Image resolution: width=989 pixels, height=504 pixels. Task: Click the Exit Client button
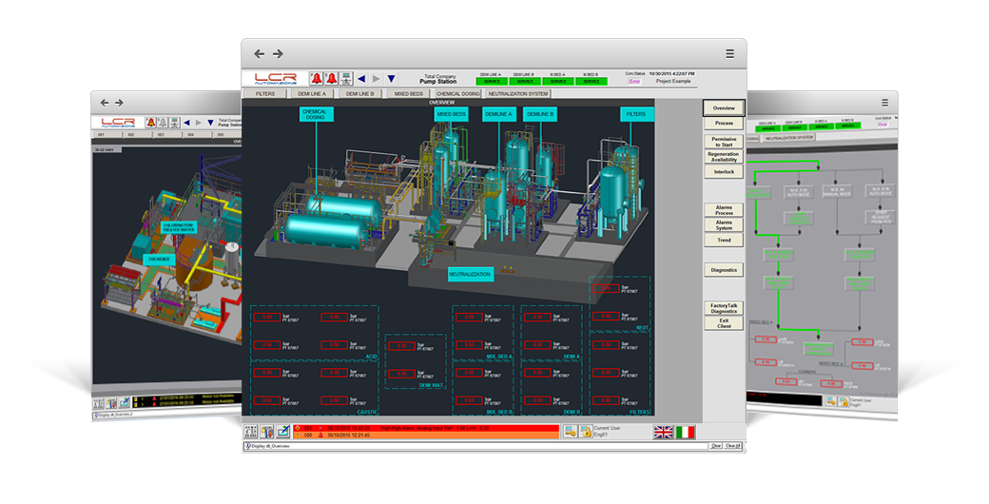724,322
